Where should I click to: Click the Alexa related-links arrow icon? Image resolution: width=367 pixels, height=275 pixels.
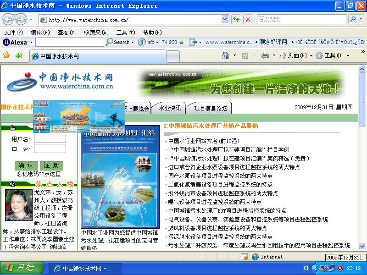[193, 42]
